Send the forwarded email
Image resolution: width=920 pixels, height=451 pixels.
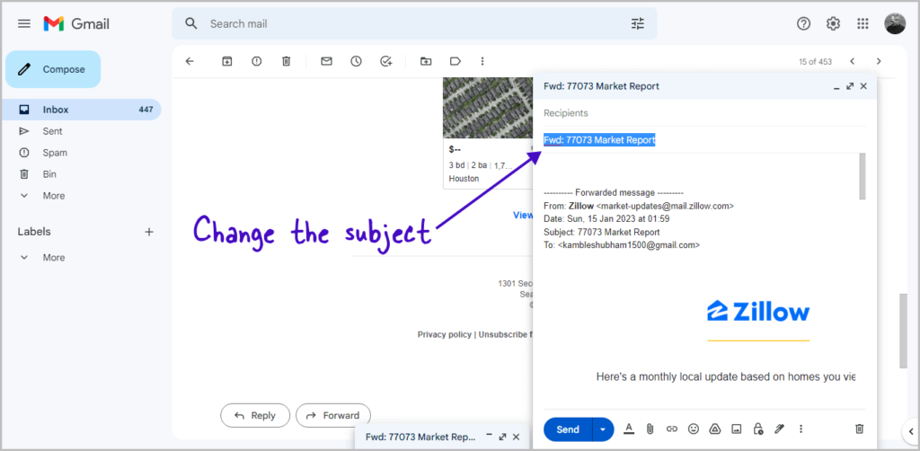tap(568, 429)
